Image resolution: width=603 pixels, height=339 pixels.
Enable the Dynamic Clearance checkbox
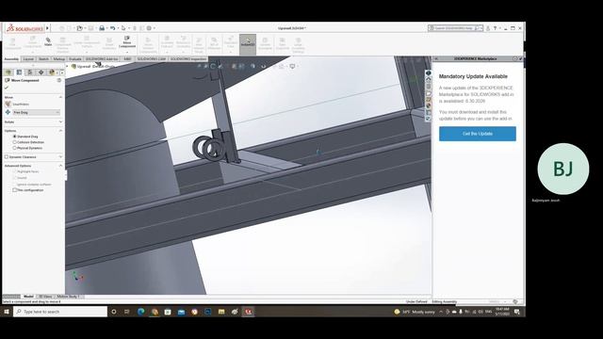pos(7,157)
